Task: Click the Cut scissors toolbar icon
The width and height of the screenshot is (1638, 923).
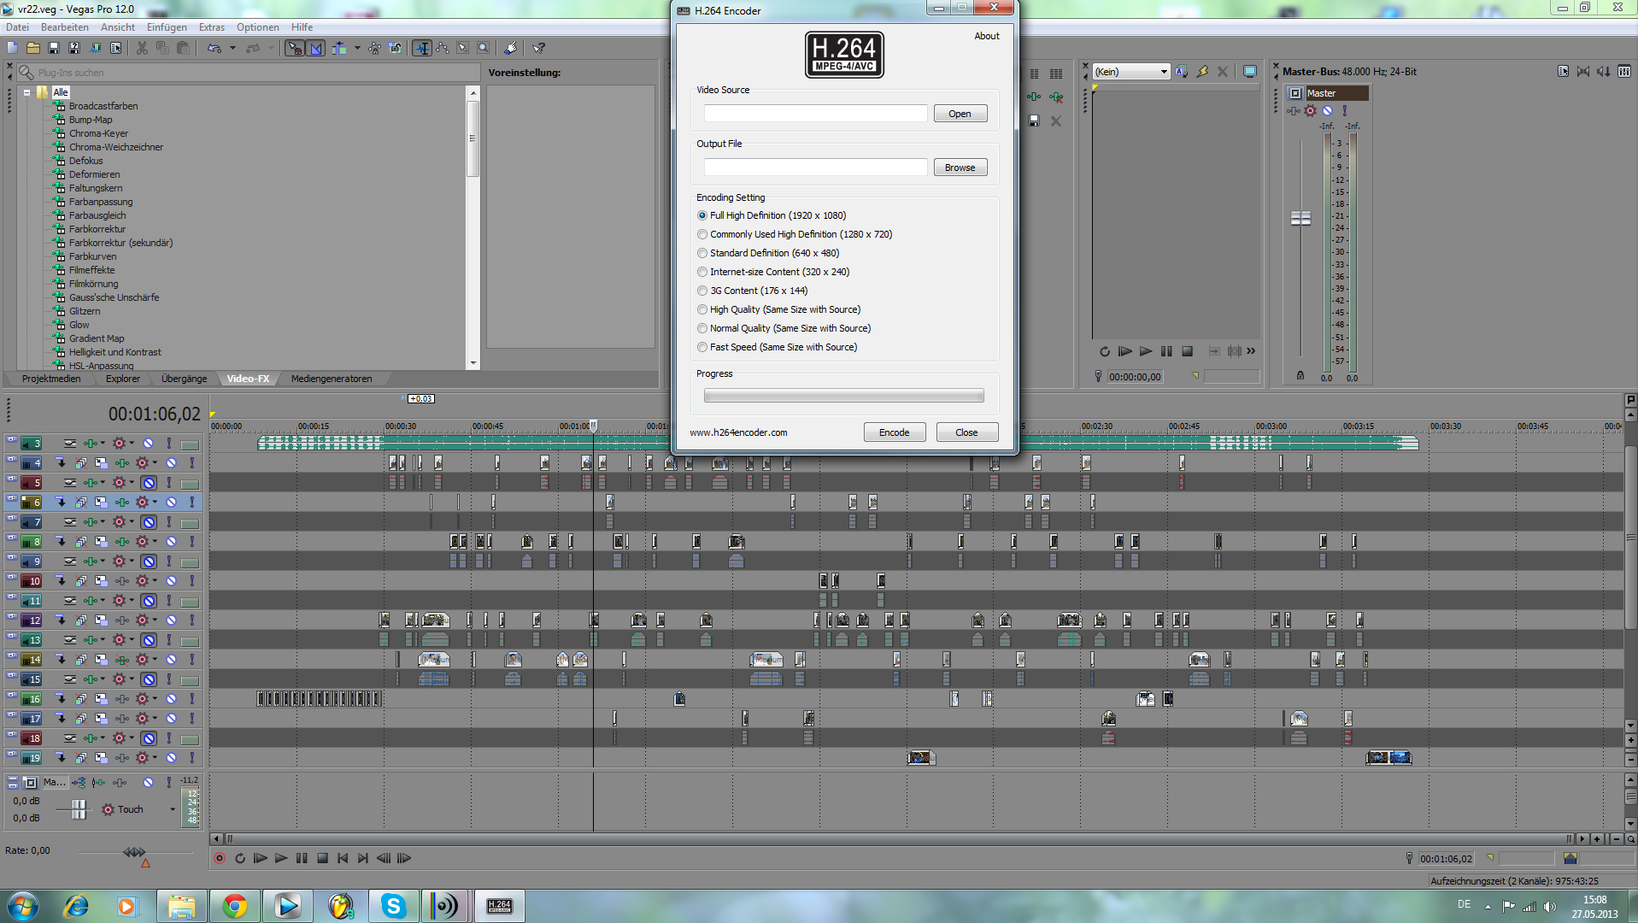Action: click(x=142, y=49)
